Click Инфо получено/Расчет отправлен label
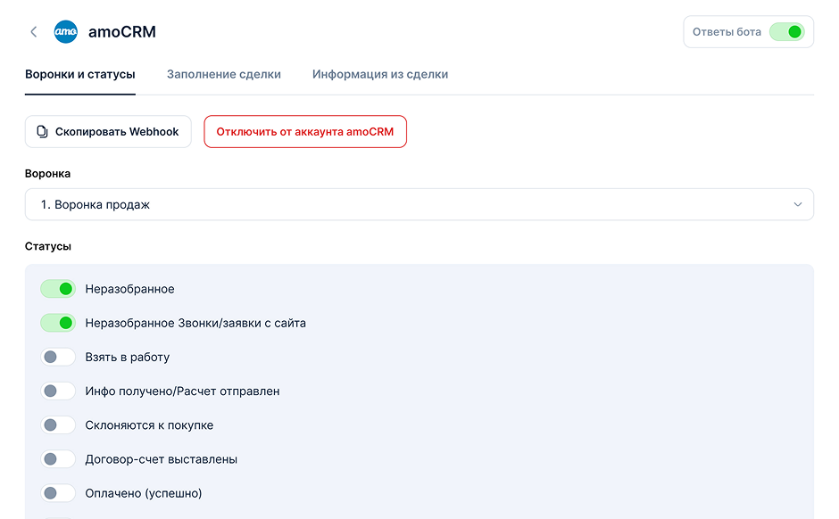 tap(182, 391)
